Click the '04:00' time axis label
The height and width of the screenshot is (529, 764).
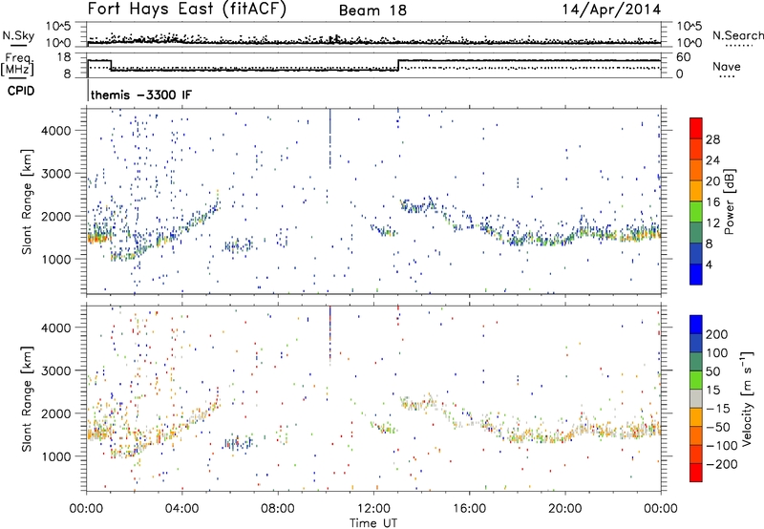click(182, 509)
